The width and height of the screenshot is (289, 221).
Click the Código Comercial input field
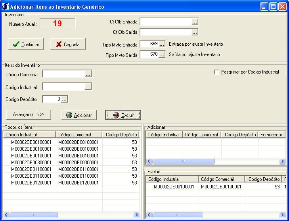(x=63, y=74)
